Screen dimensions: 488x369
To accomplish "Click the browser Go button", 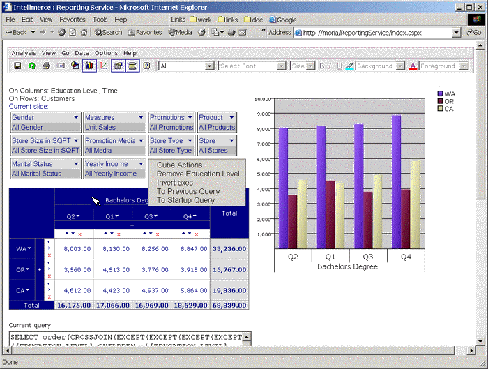I will (x=473, y=32).
